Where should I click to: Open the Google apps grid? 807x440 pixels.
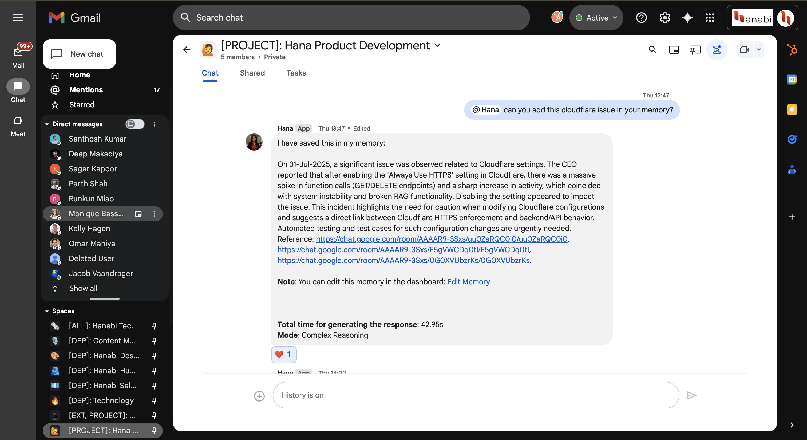[x=710, y=18]
